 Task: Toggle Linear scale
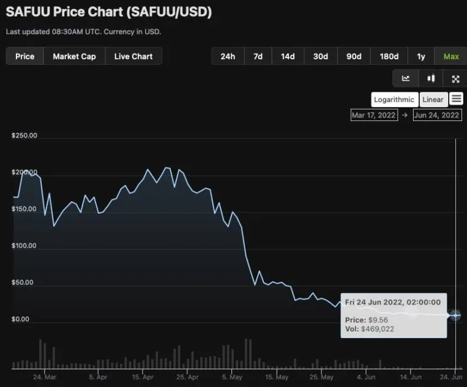click(x=433, y=100)
